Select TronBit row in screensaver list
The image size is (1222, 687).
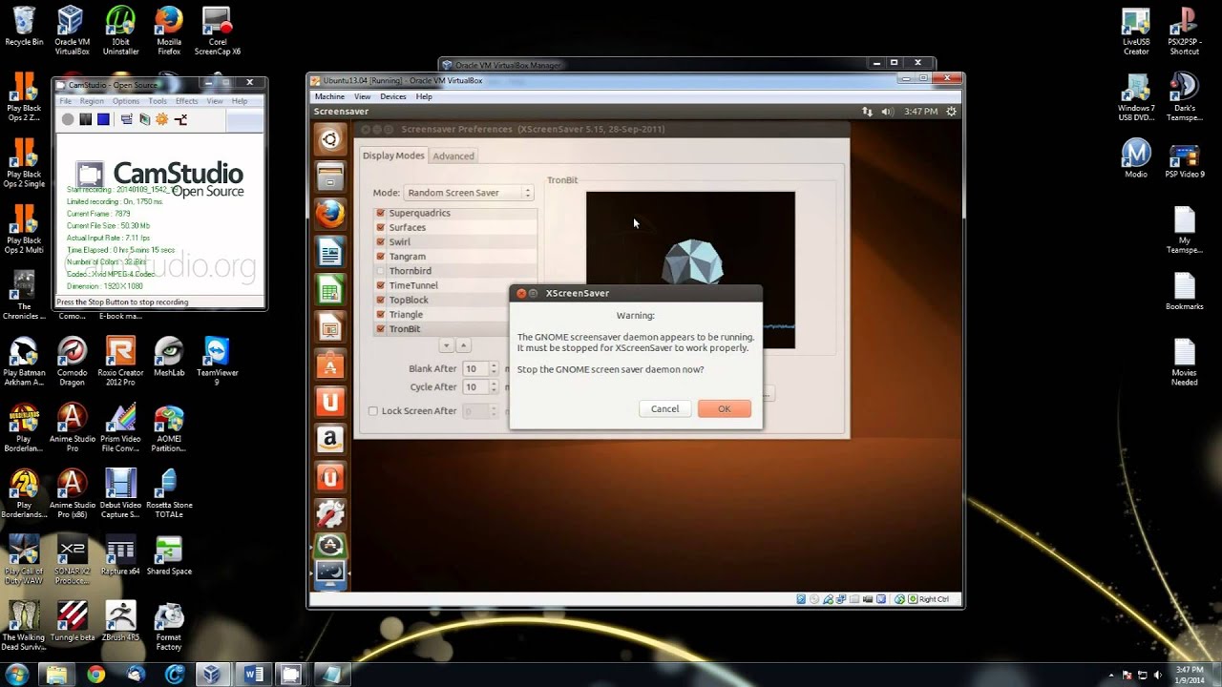(455, 329)
